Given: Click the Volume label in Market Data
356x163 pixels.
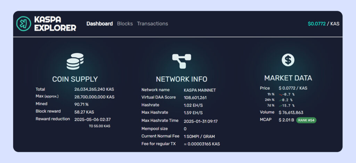Looking at the screenshot, I should [267, 112].
